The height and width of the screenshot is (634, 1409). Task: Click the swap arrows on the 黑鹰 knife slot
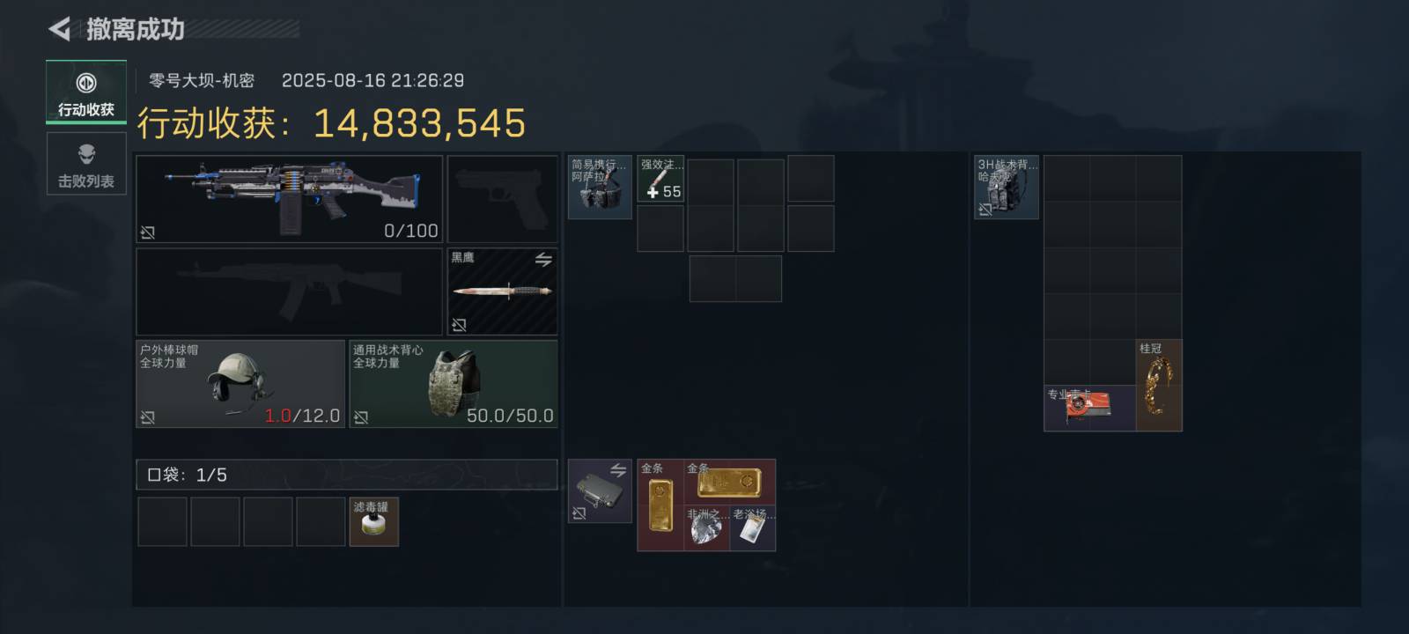tap(543, 260)
